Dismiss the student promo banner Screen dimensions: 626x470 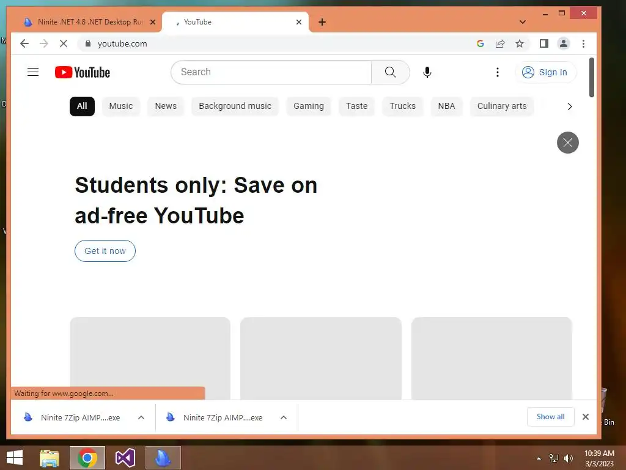[x=568, y=142]
